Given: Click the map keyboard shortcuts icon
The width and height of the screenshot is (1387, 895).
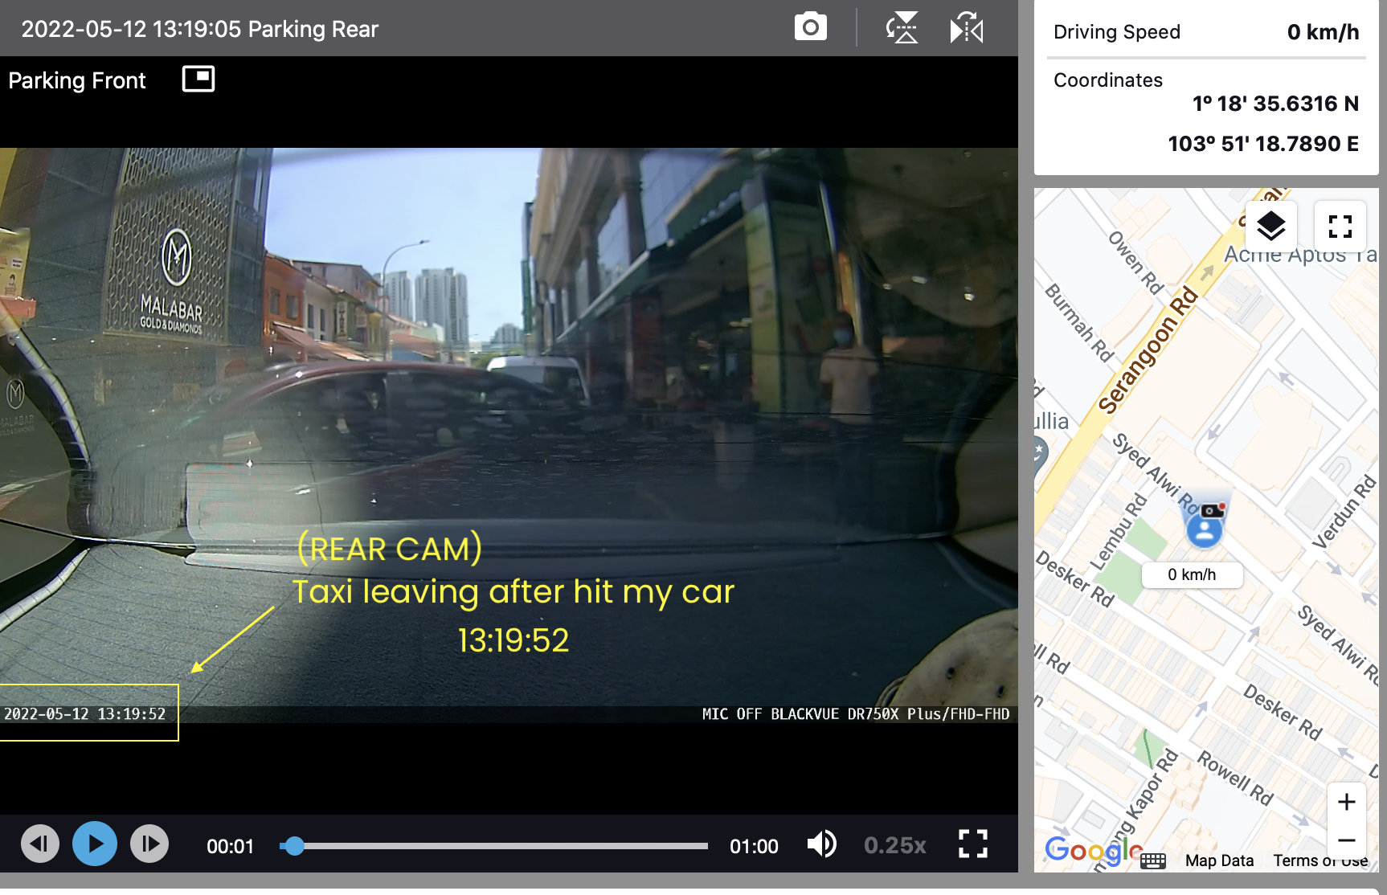Looking at the screenshot, I should [x=1152, y=861].
